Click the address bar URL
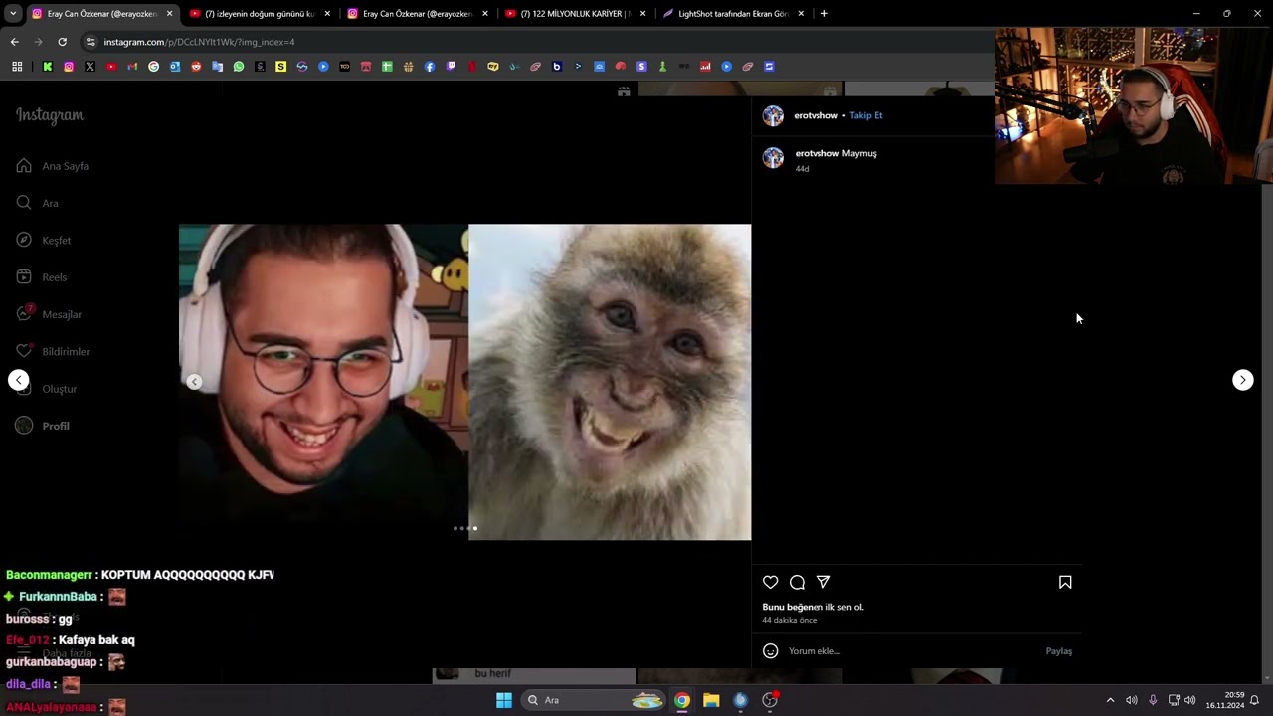This screenshot has width=1273, height=716. click(199, 42)
